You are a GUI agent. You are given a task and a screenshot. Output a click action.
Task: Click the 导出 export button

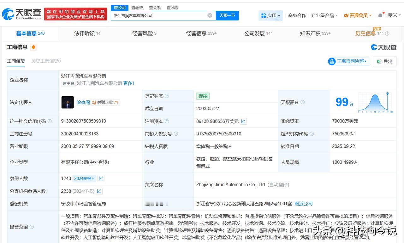pos(384,61)
